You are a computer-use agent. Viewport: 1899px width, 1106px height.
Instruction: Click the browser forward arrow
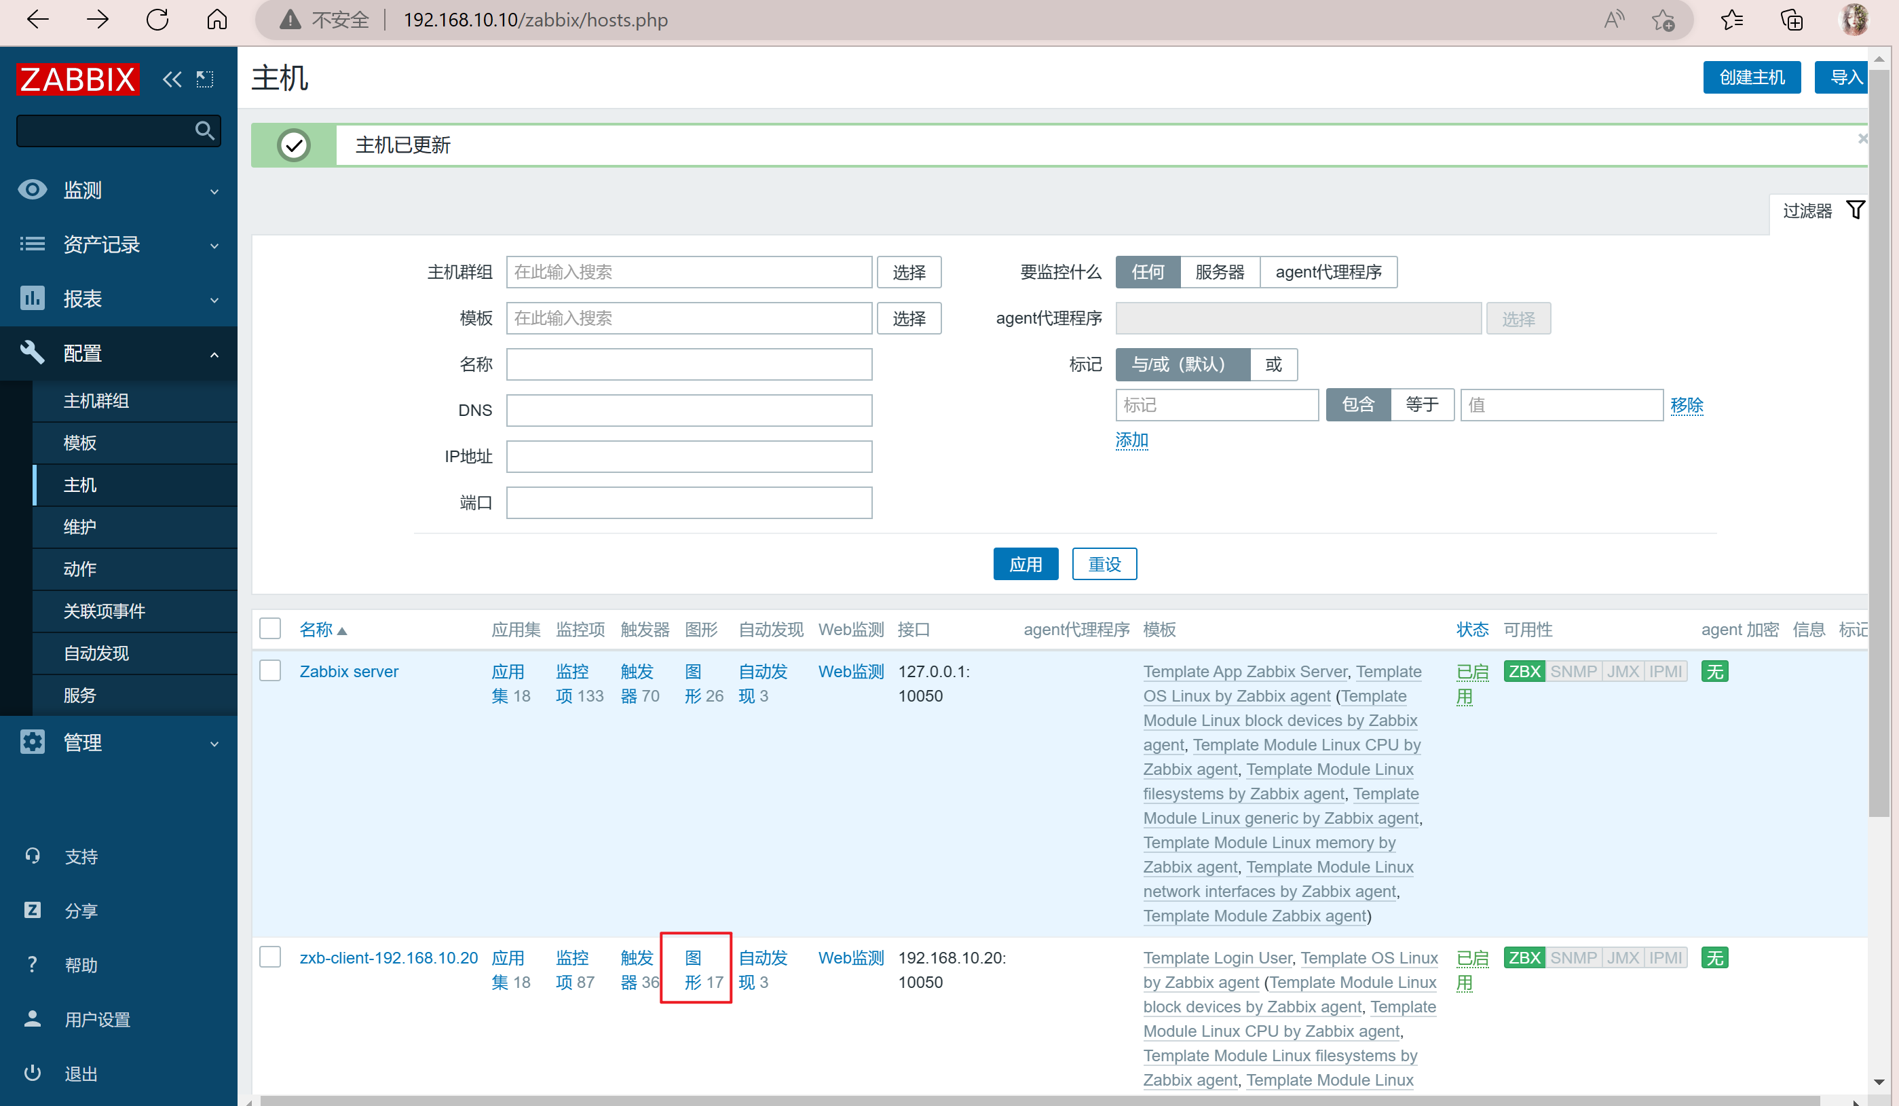pos(97,20)
